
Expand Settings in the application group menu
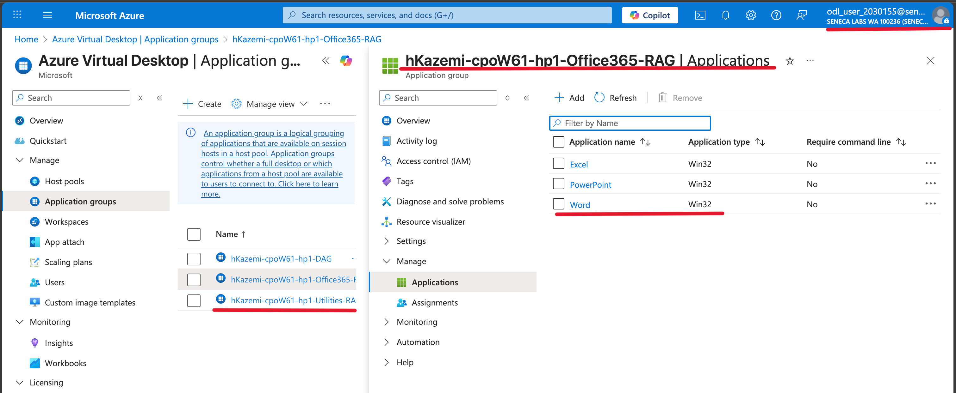pos(386,241)
